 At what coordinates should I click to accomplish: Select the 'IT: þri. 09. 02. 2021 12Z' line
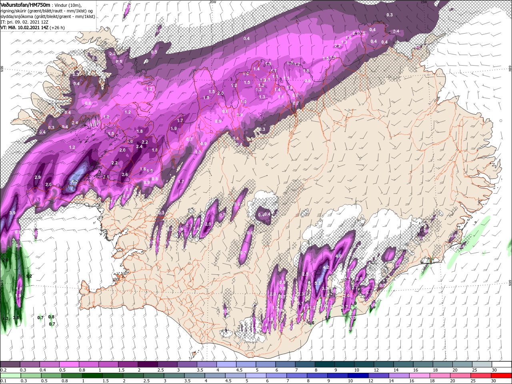(24, 22)
